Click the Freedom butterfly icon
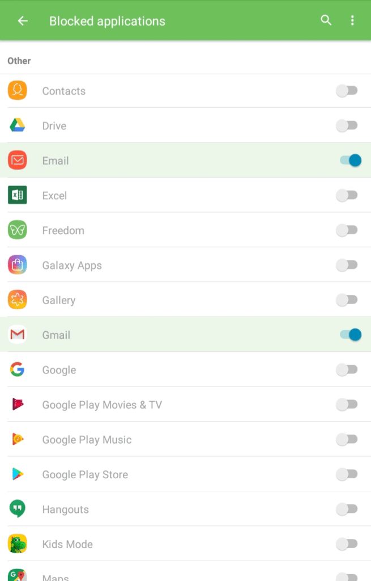The height and width of the screenshot is (581, 371). 16,230
